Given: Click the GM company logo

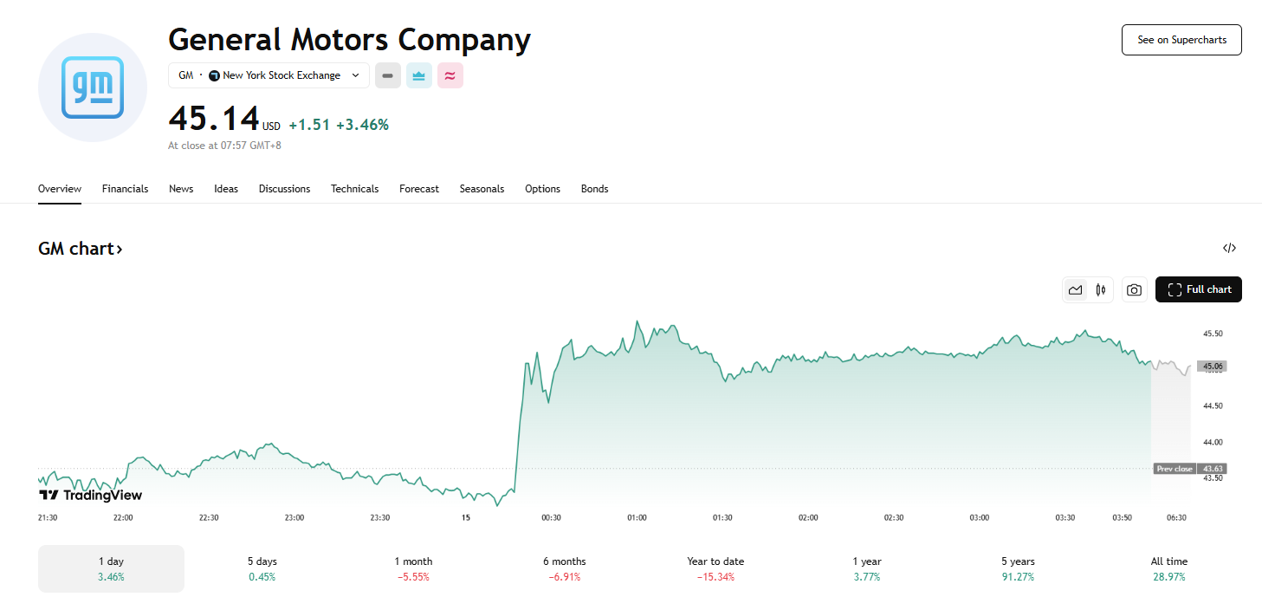Looking at the screenshot, I should pyautogui.click(x=93, y=88).
